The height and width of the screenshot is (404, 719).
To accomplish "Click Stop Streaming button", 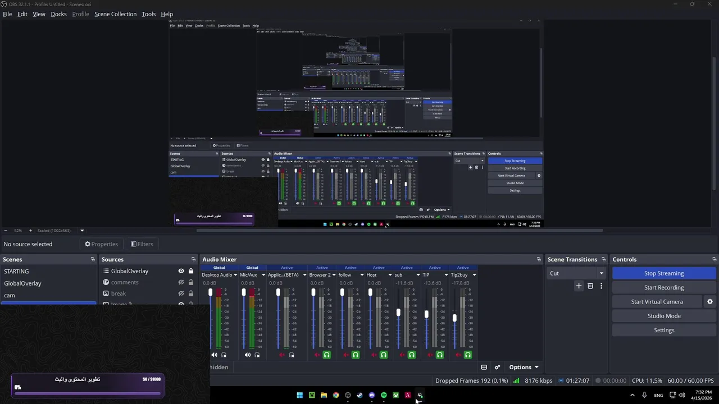I will [x=664, y=273].
